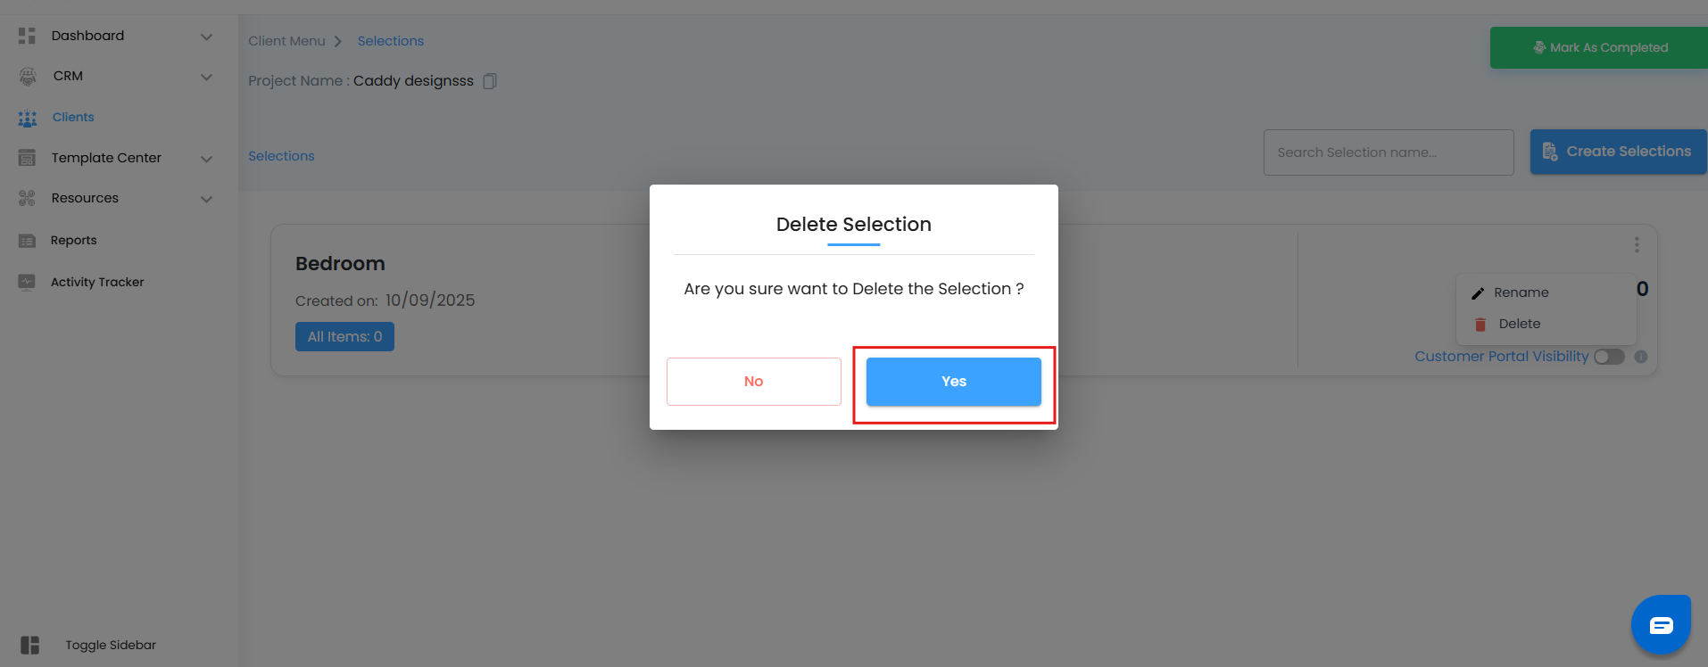1708x667 pixels.
Task: Open the chat support bubble icon
Action: (1661, 625)
